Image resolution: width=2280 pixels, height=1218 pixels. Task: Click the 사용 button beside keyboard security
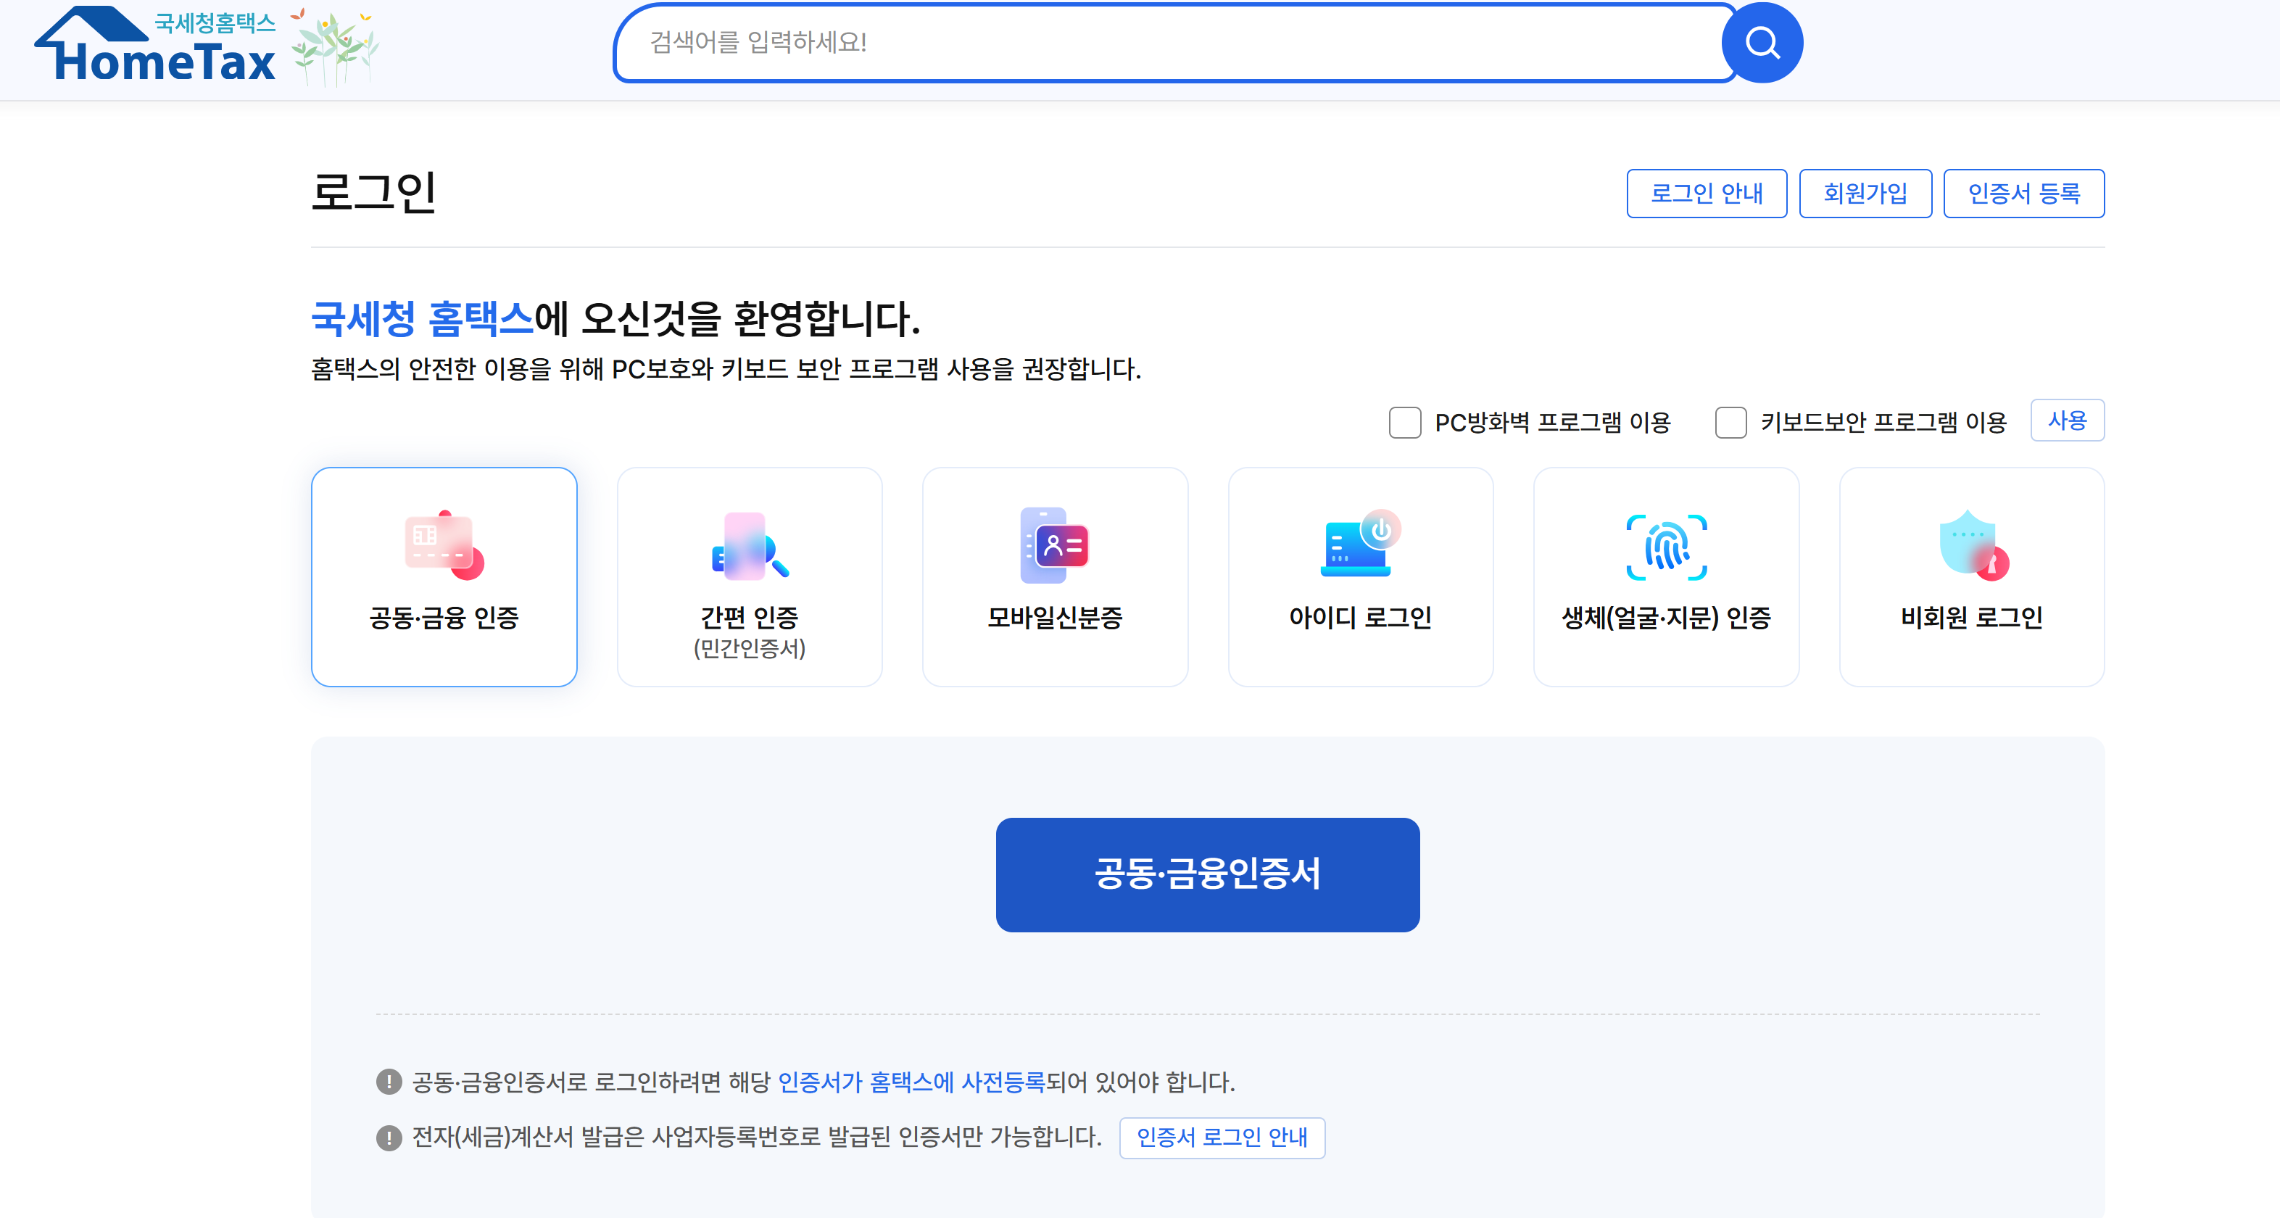(x=2067, y=420)
